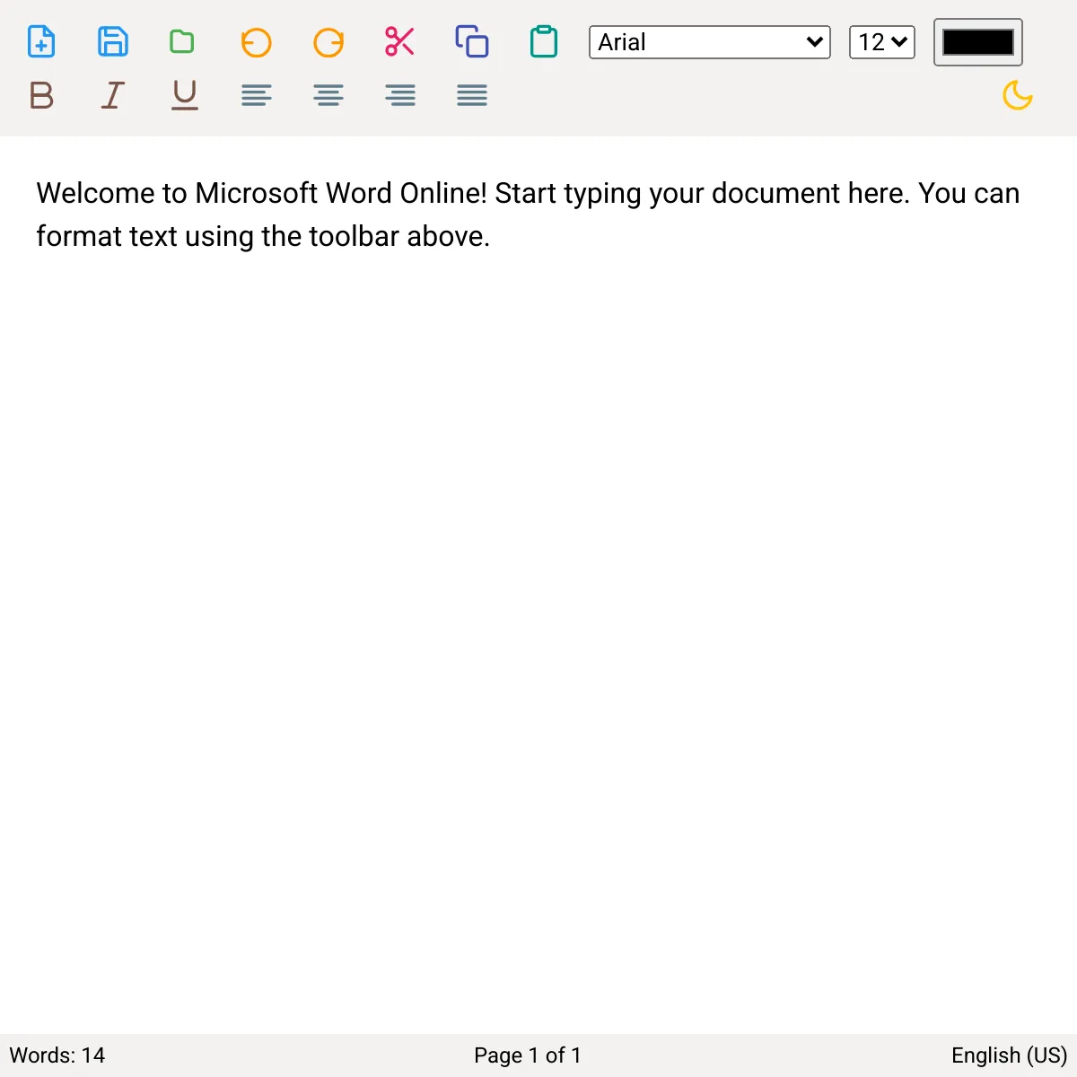Click the 'Words: 14' status entry
Image resolution: width=1077 pixels, height=1077 pixels.
[57, 1055]
